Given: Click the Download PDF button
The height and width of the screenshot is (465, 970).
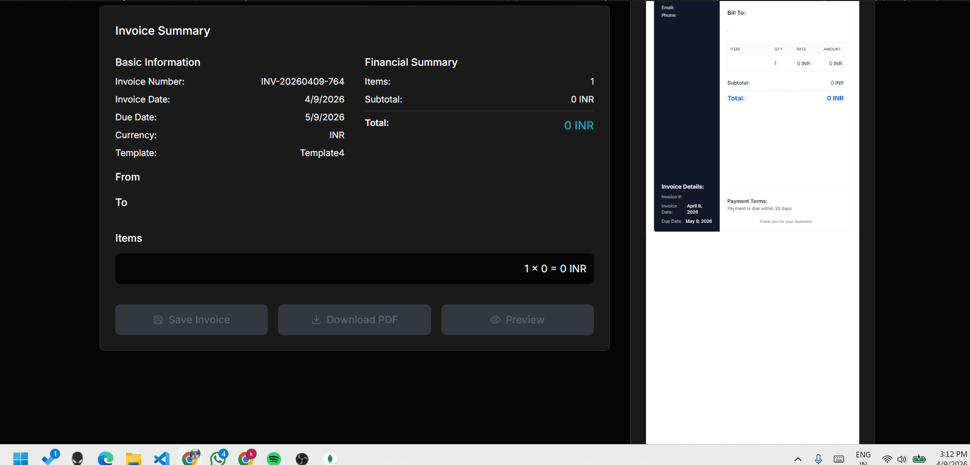Looking at the screenshot, I should pos(354,320).
